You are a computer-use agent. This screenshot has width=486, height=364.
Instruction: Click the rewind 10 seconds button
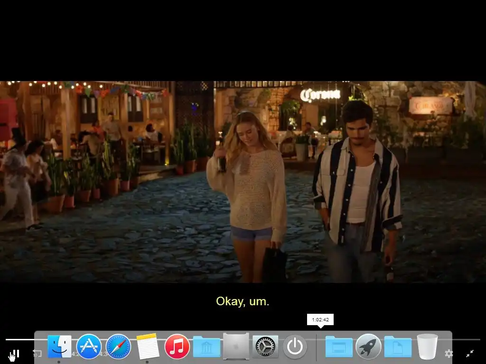click(x=37, y=353)
